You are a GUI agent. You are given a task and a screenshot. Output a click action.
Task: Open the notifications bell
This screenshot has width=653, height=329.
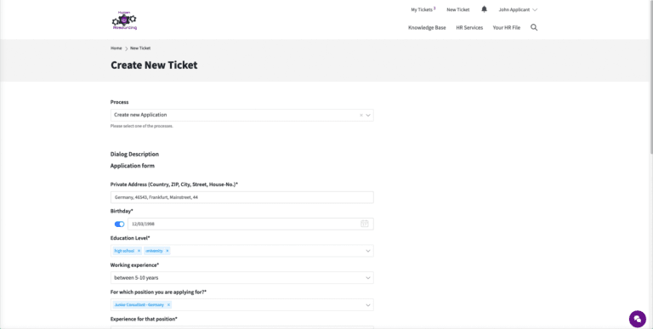484,9
